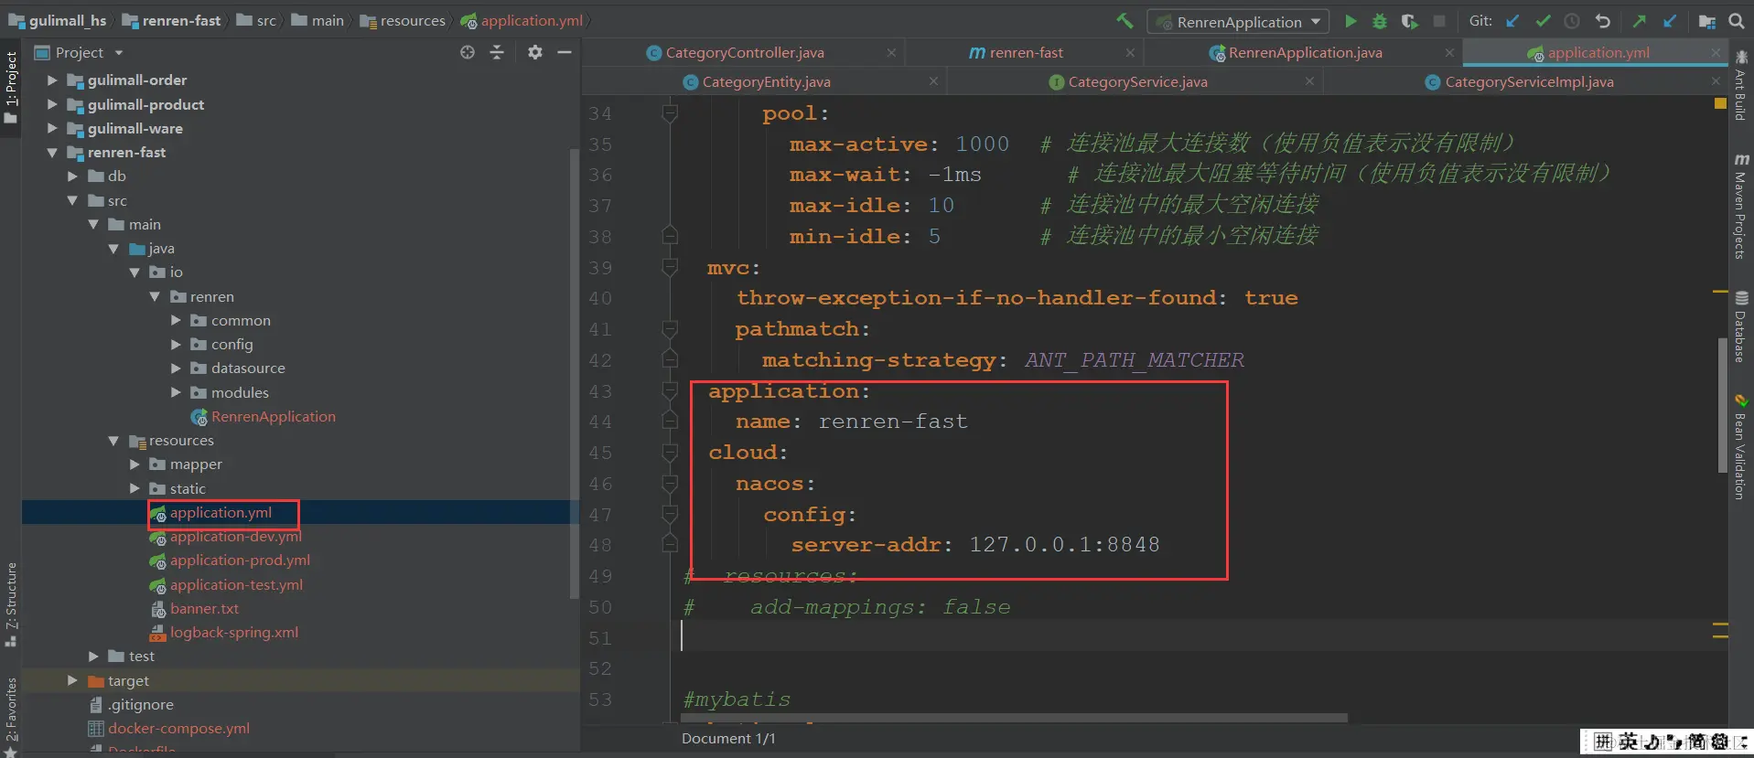Click the yellow inspection indicator above the scrollbar
The image size is (1754, 758).
(1720, 103)
